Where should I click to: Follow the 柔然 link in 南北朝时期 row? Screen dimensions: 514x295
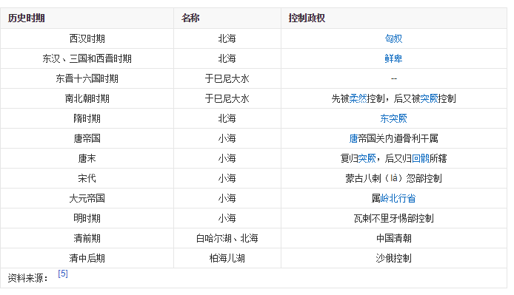[x=358, y=98]
